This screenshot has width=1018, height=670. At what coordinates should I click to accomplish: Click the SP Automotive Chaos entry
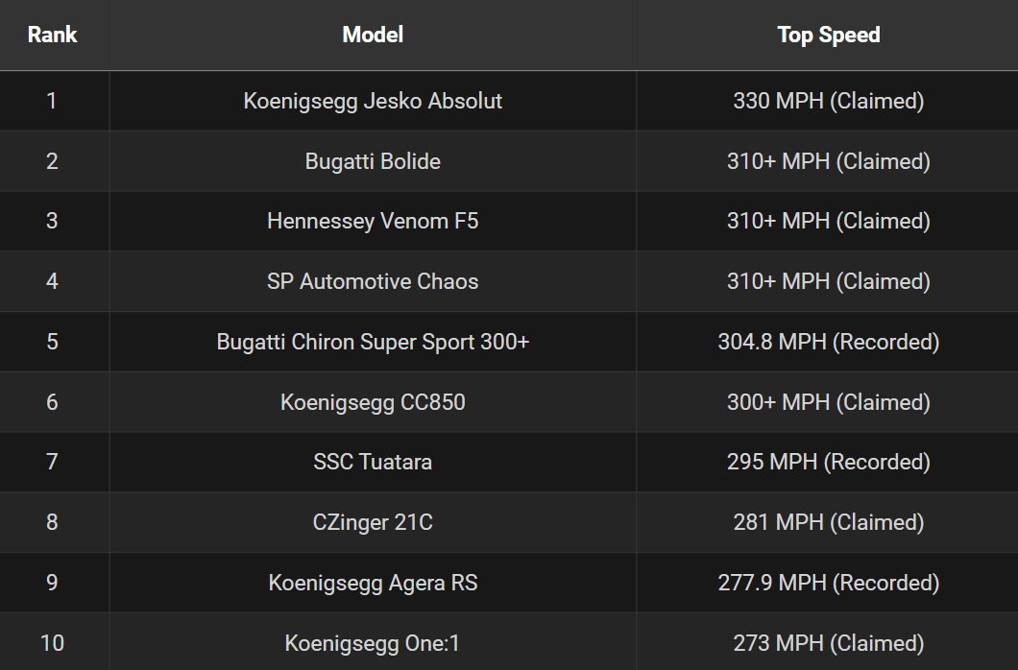click(x=373, y=281)
